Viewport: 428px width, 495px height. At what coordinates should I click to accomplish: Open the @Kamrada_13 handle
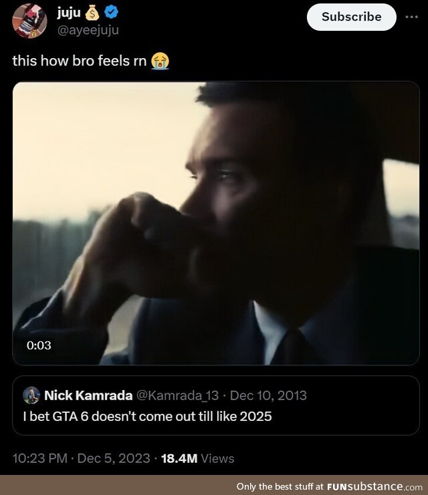177,395
